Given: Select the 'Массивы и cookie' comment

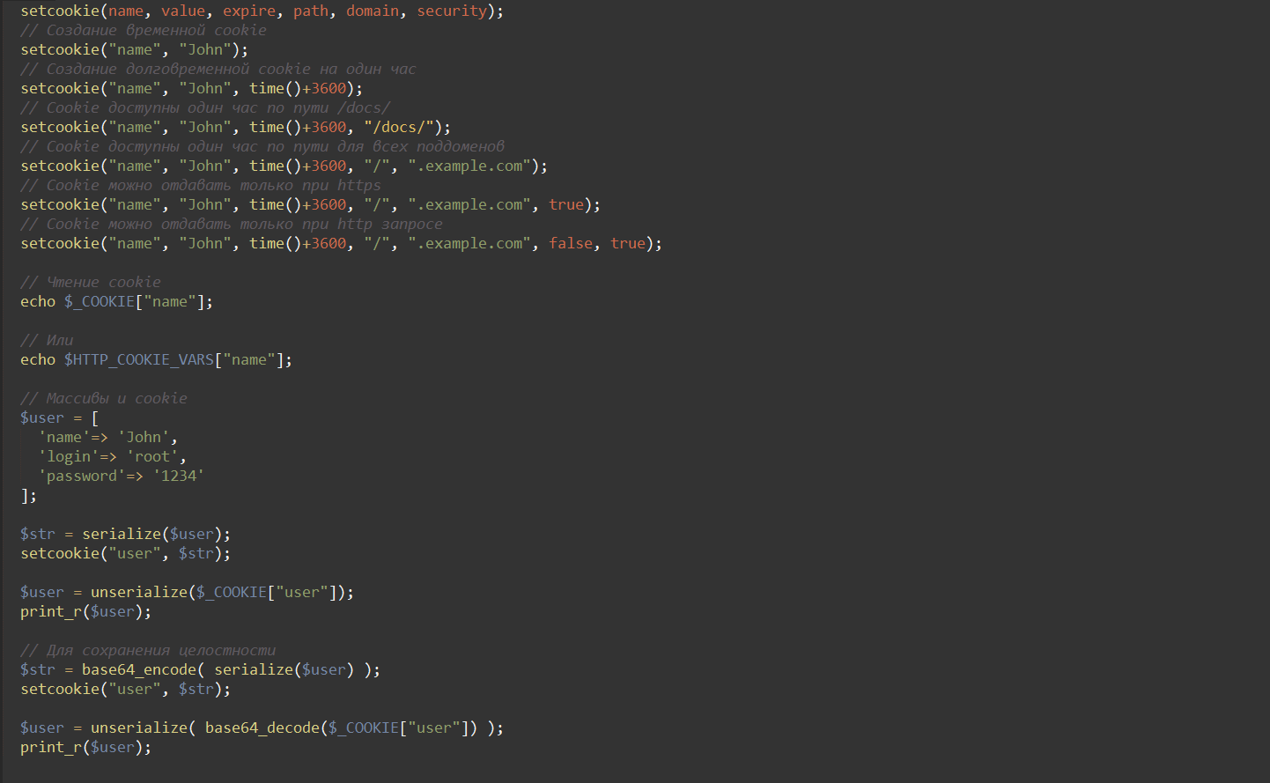Looking at the screenshot, I should click(104, 398).
